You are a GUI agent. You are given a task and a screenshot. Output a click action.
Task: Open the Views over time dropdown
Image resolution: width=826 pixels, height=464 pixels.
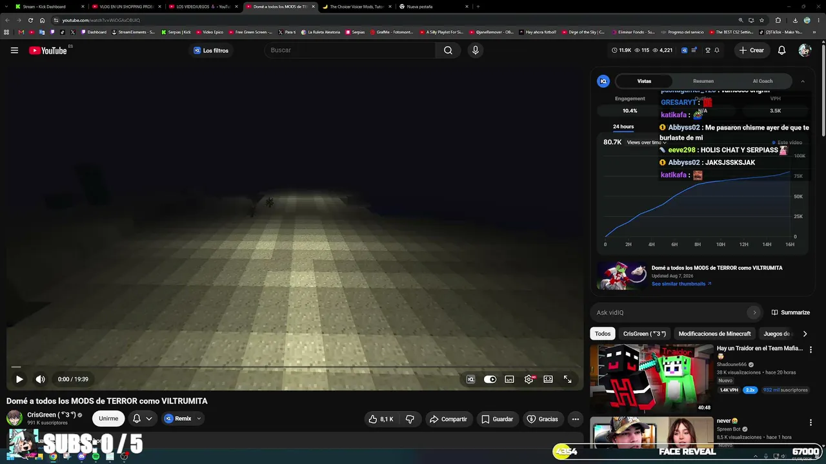coord(646,142)
